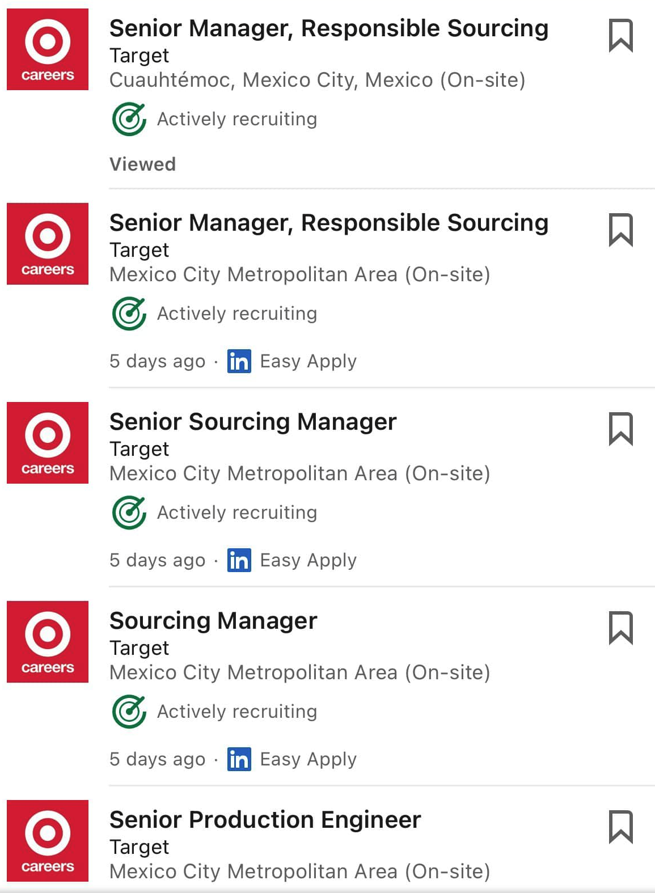This screenshot has width=655, height=893.
Task: Toggle bookmark on the plain Sourcing Manager listing
Action: 620,628
